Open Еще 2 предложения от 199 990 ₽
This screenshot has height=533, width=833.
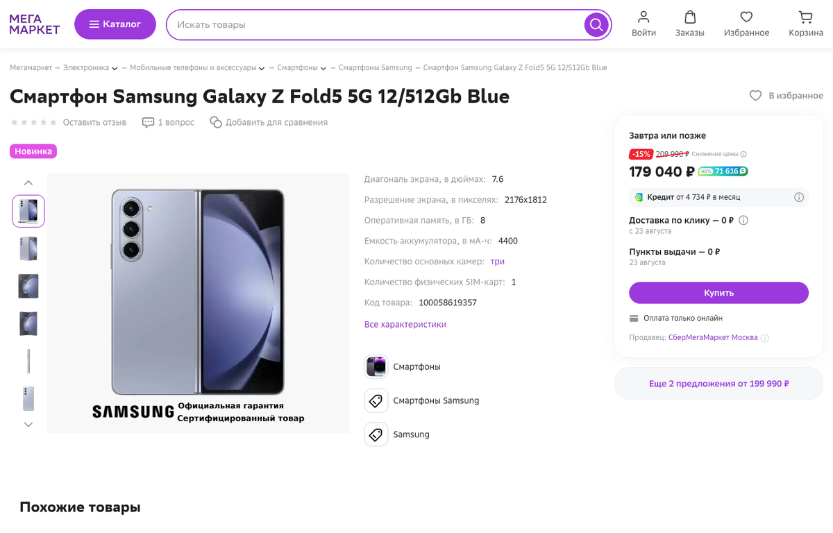(718, 383)
